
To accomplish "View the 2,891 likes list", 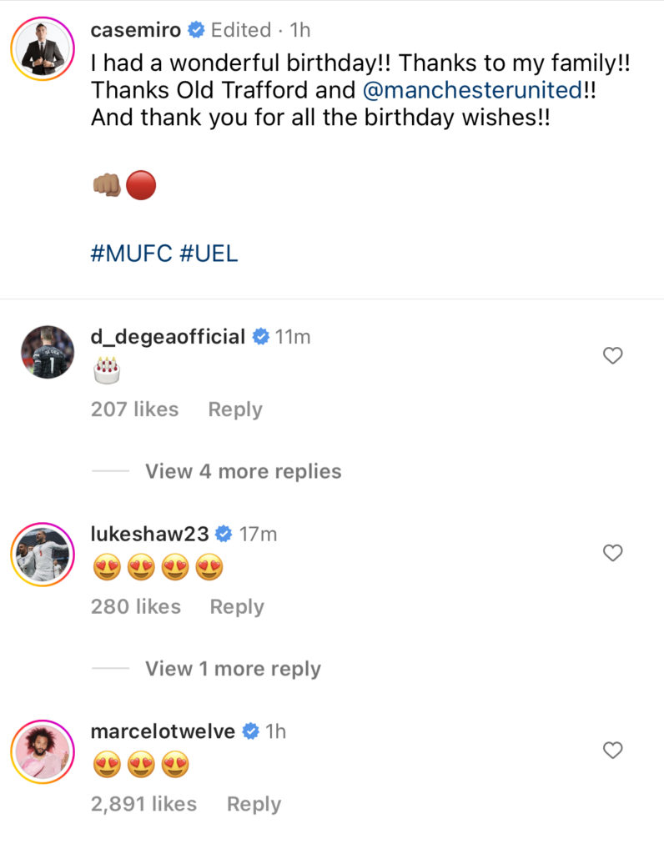I will click(143, 804).
